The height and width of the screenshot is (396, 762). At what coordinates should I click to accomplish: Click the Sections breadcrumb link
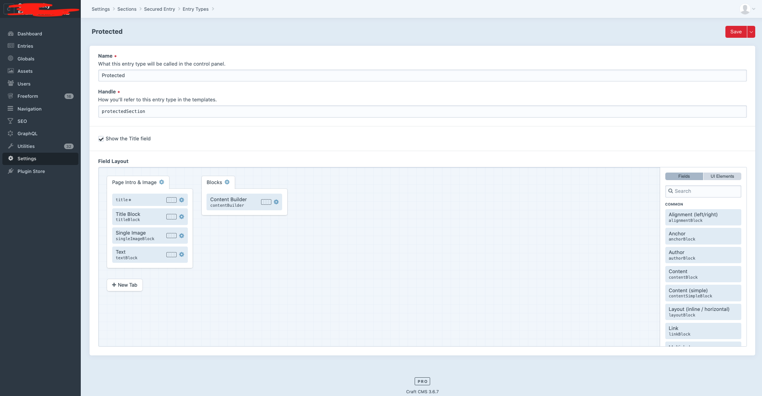[127, 9]
